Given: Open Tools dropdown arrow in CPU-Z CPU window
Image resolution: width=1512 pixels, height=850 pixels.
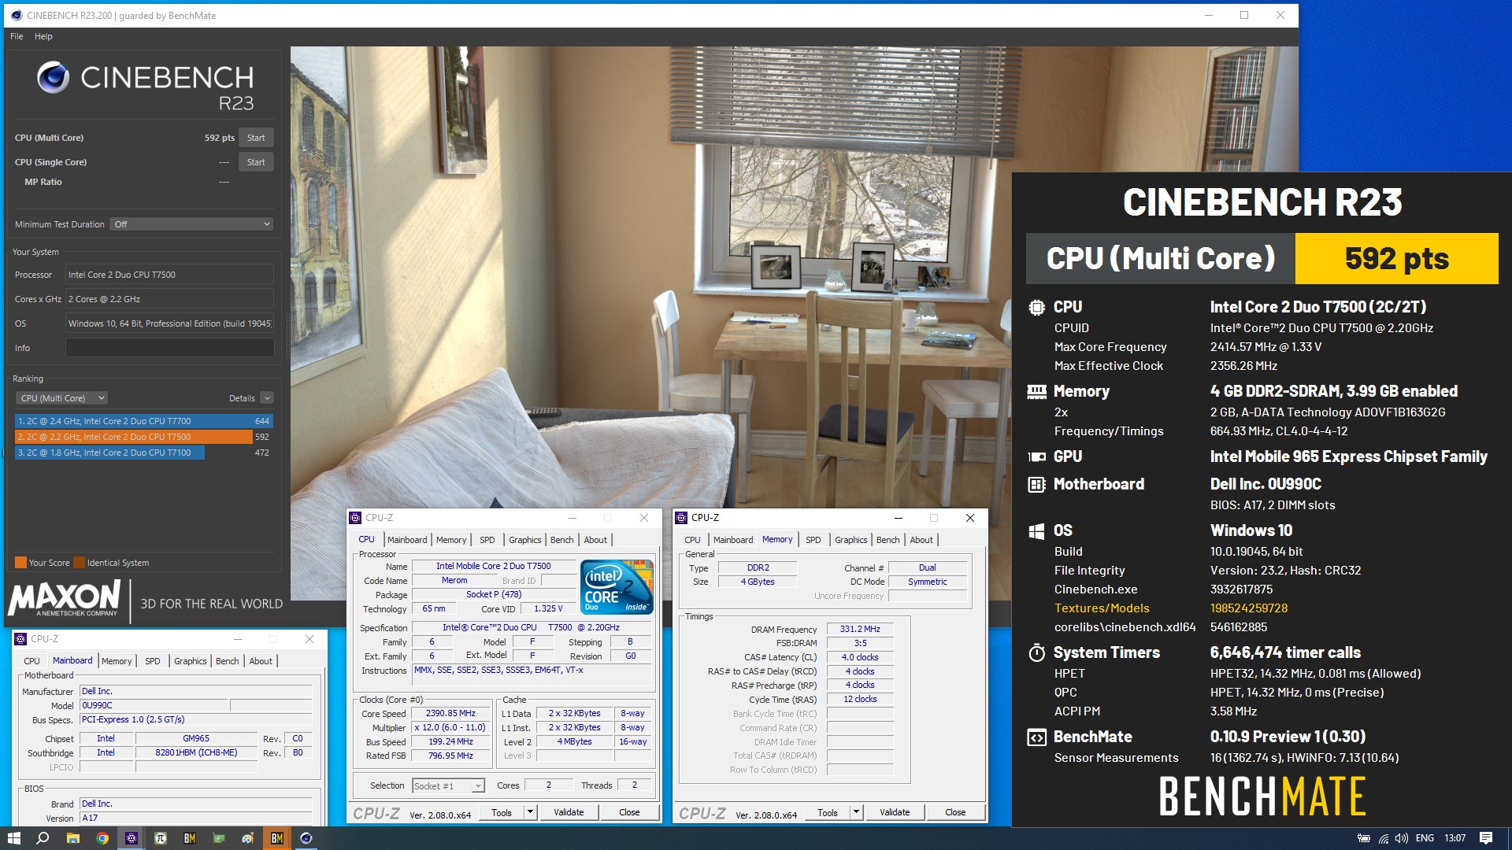Looking at the screenshot, I should point(530,813).
